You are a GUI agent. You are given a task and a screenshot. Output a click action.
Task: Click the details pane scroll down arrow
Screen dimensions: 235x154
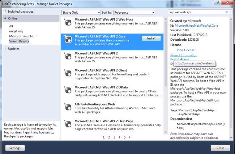click(231, 138)
